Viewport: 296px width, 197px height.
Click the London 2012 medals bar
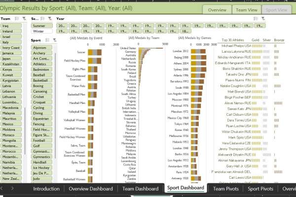(x=198, y=51)
